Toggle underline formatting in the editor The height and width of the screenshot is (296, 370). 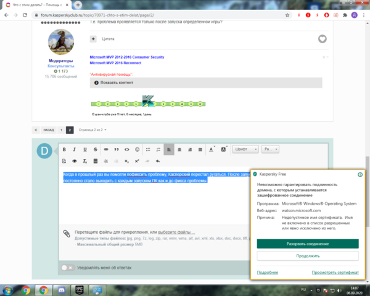coord(85,149)
